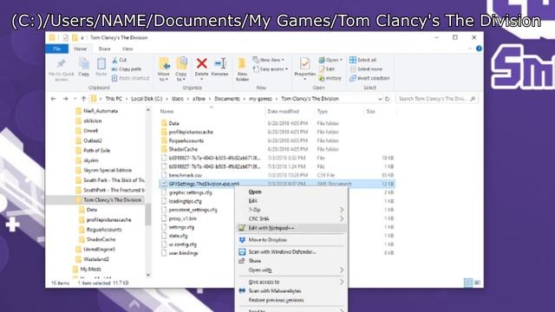Click Select all in ribbon
The width and height of the screenshot is (555, 312).
pos(362,60)
